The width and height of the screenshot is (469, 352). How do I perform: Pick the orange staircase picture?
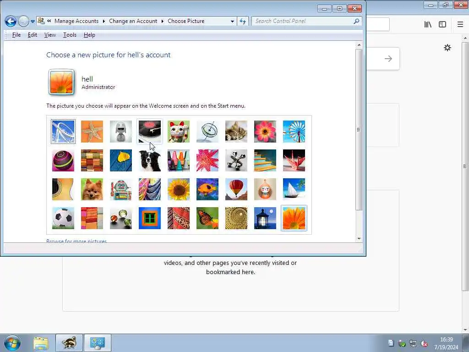[265, 160]
